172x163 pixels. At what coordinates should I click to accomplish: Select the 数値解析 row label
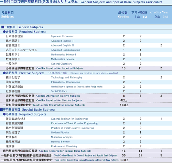[12, 137]
